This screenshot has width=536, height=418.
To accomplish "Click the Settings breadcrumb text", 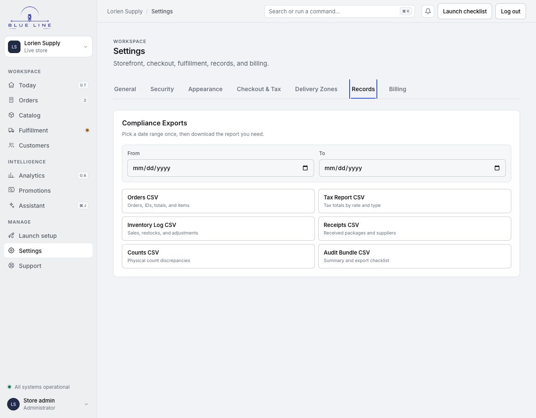I will (162, 11).
